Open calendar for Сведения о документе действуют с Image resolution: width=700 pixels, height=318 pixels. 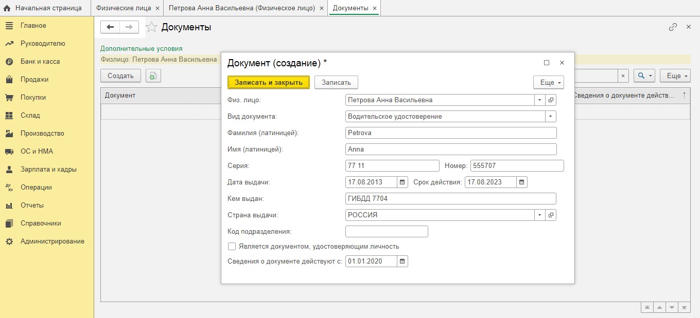(402, 261)
